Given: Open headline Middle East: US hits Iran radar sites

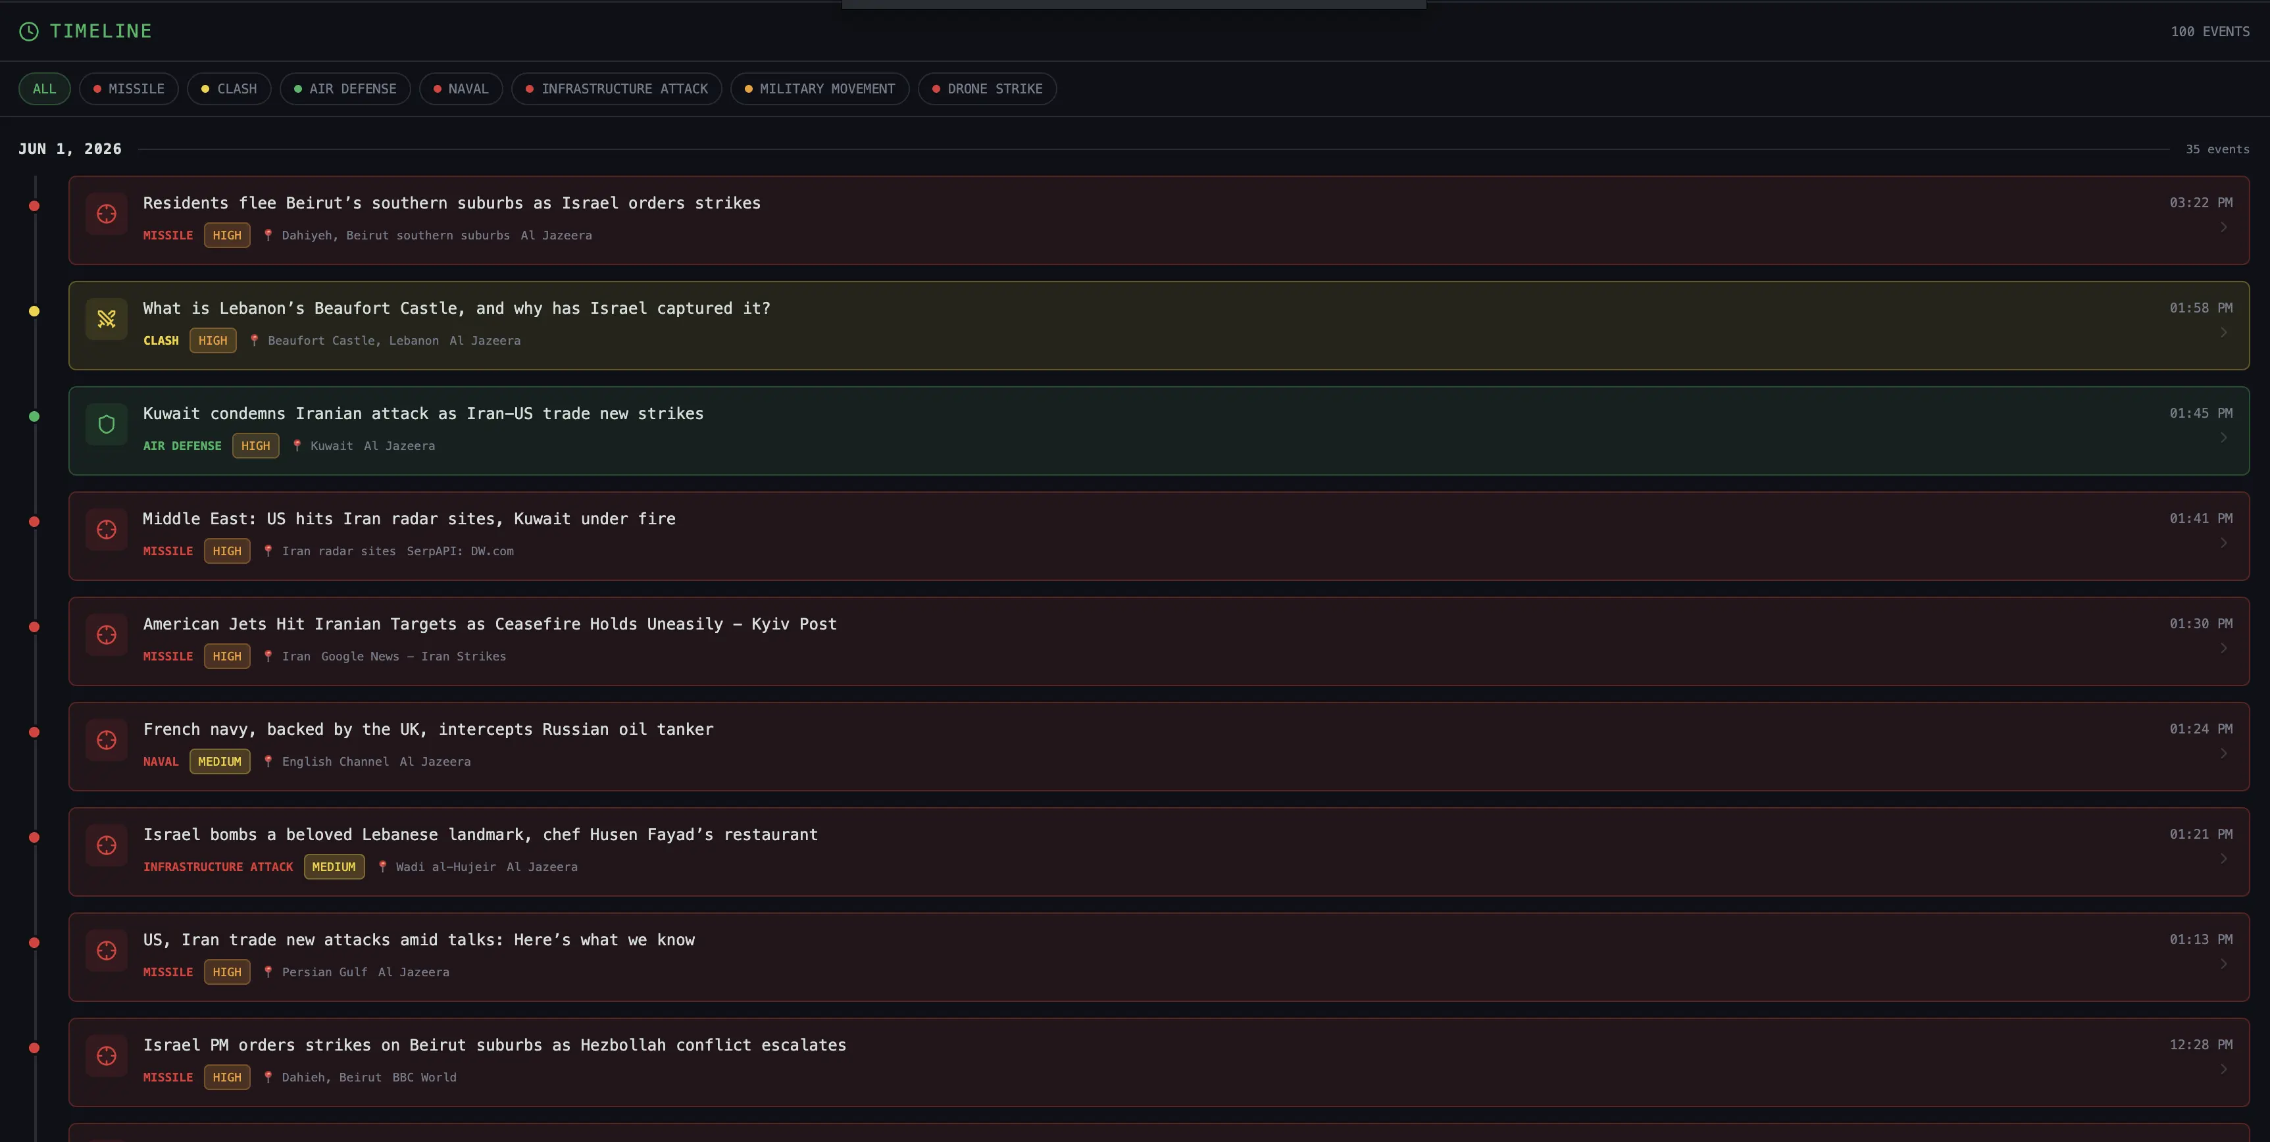Looking at the screenshot, I should pos(409,519).
